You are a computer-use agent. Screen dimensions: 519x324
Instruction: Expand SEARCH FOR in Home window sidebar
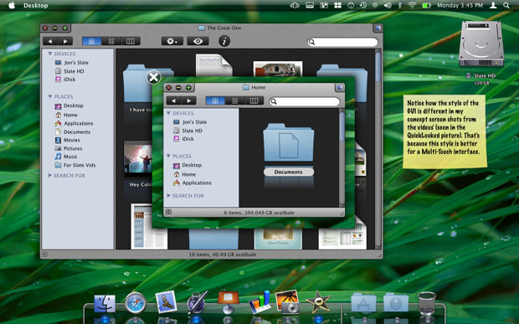(168, 195)
